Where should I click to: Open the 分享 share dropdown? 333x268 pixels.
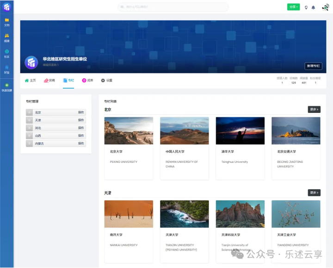tap(294, 7)
